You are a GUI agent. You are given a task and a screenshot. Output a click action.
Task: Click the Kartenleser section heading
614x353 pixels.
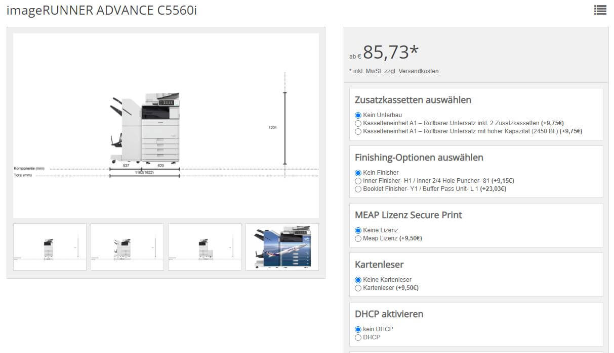(x=379, y=264)
